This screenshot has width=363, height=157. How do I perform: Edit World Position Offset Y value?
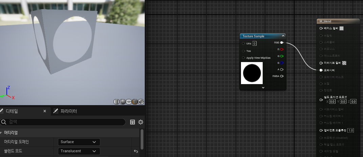click(x=343, y=101)
